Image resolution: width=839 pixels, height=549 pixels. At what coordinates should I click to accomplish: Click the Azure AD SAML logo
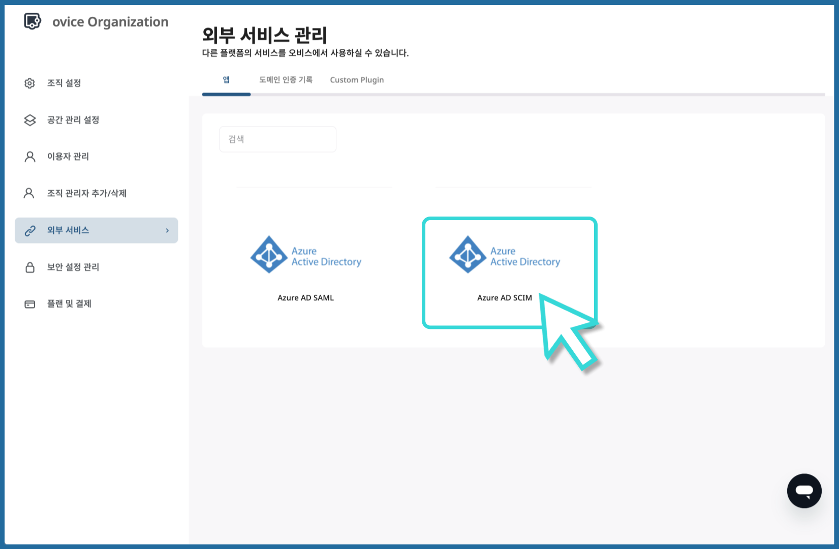click(x=306, y=255)
